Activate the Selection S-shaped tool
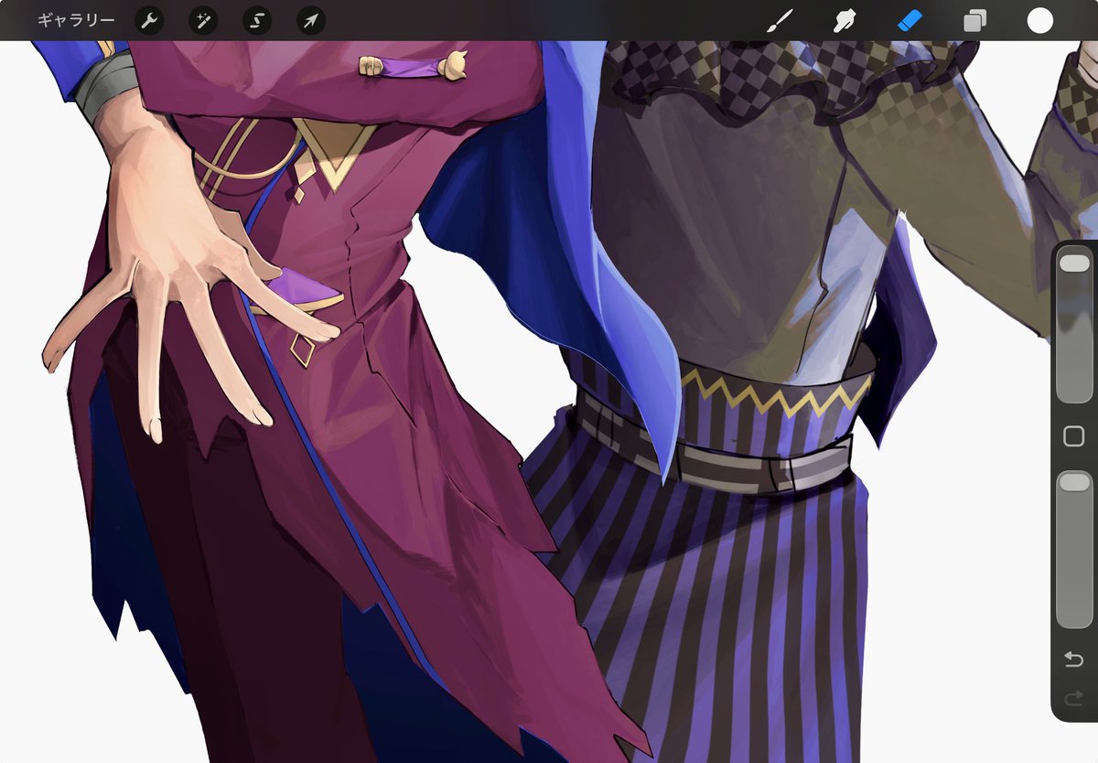 257,20
